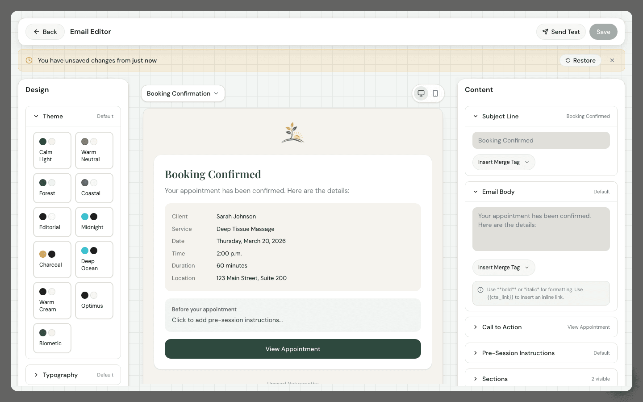
Task: Select the Midnight theme
Action: pos(94,222)
